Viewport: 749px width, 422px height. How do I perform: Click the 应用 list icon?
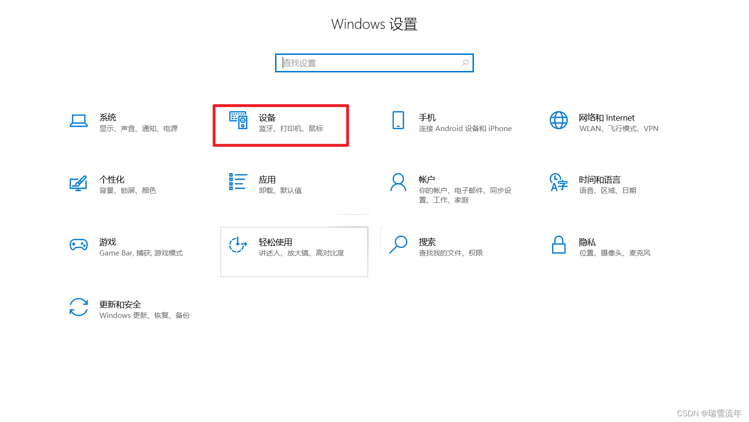238,182
